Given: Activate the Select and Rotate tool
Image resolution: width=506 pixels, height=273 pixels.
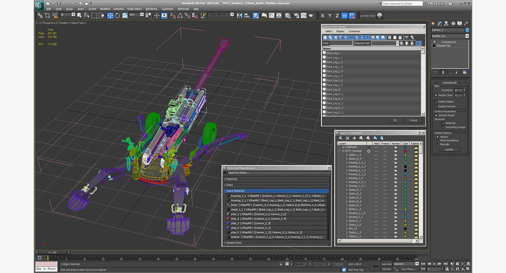Looking at the screenshot, I should tap(117, 15).
